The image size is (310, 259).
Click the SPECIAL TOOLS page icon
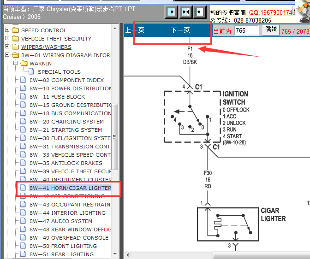click(x=31, y=71)
